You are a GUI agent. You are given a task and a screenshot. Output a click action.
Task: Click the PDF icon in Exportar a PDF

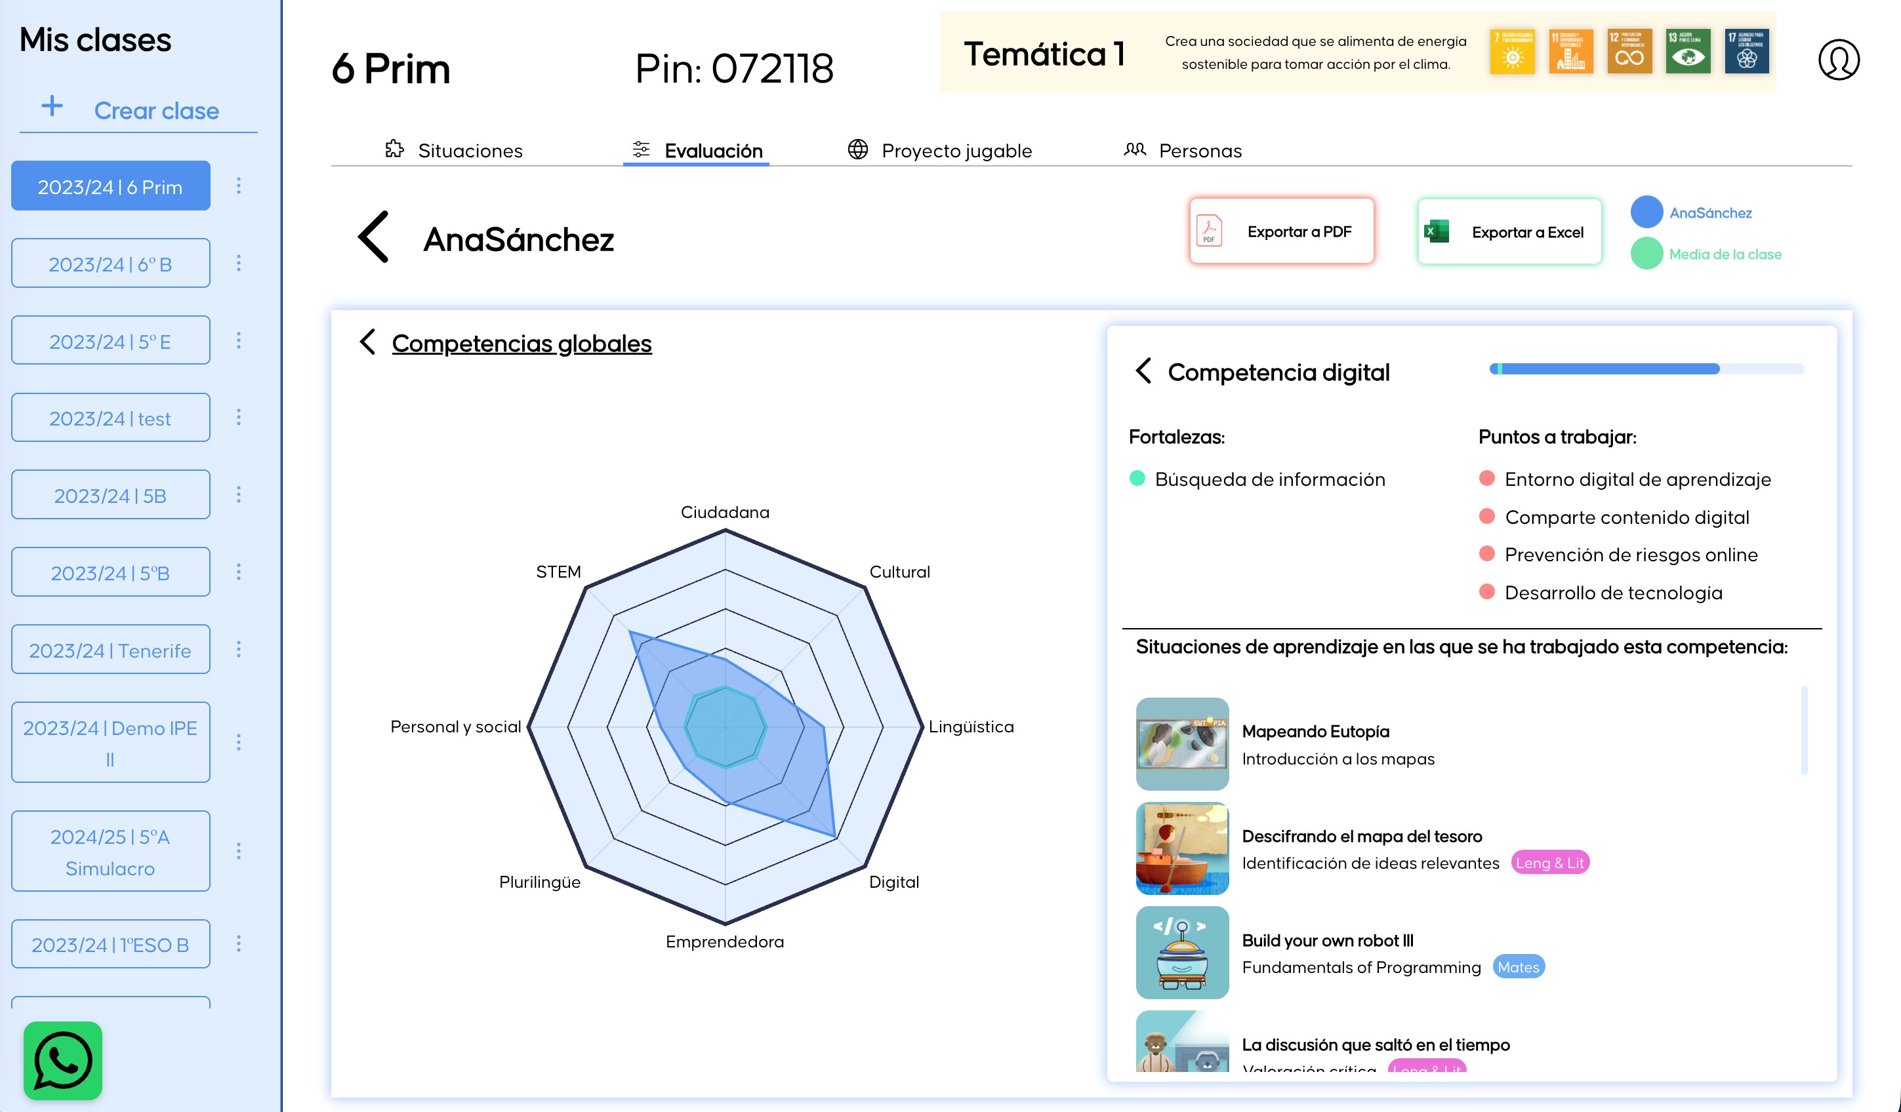point(1209,231)
